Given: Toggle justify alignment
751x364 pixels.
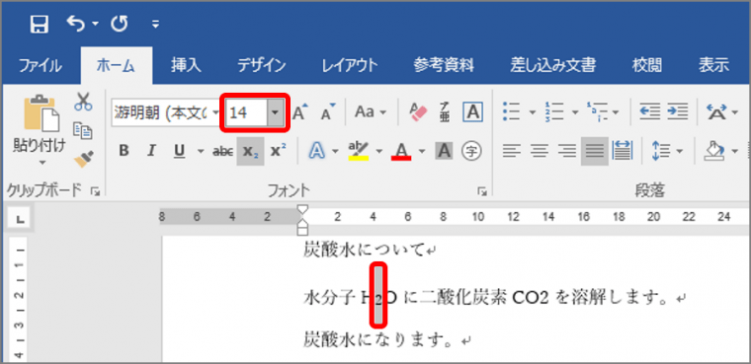Looking at the screenshot, I should [595, 151].
